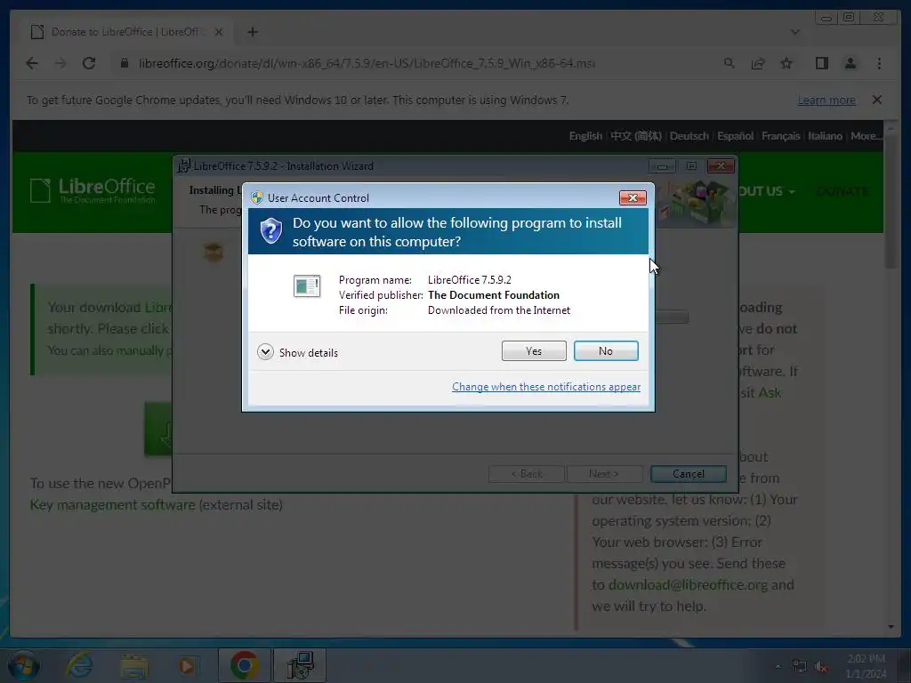Click muted volume icon in tray

coord(821,666)
